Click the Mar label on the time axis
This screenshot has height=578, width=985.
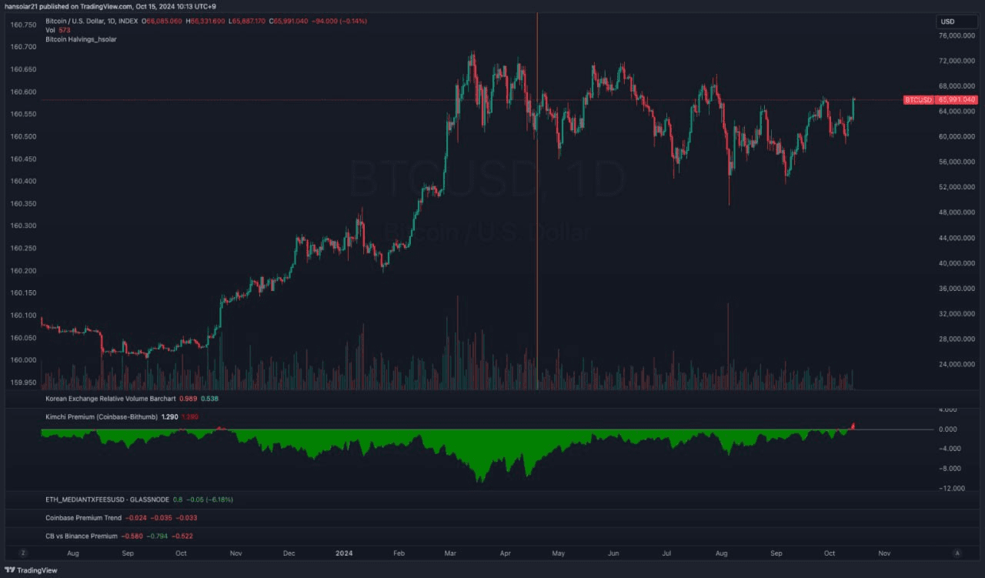pyautogui.click(x=449, y=553)
